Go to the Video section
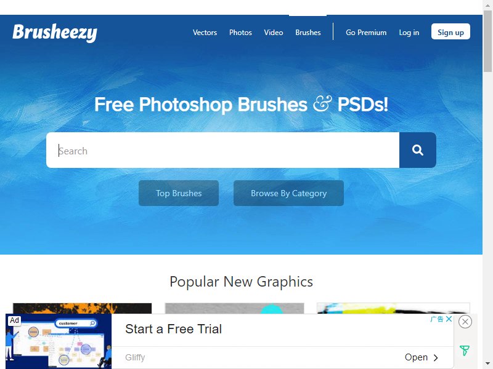The height and width of the screenshot is (369, 493). (274, 33)
